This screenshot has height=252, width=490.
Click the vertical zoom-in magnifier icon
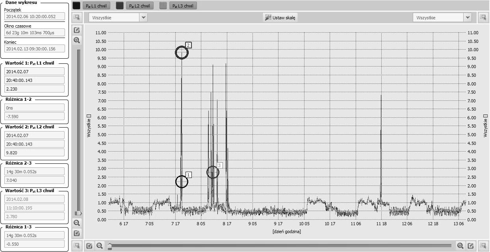[x=77, y=40]
